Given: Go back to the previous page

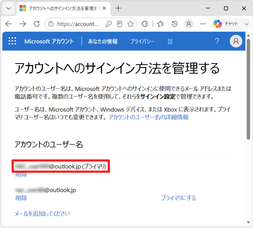Looking at the screenshot, I should coord(9,24).
